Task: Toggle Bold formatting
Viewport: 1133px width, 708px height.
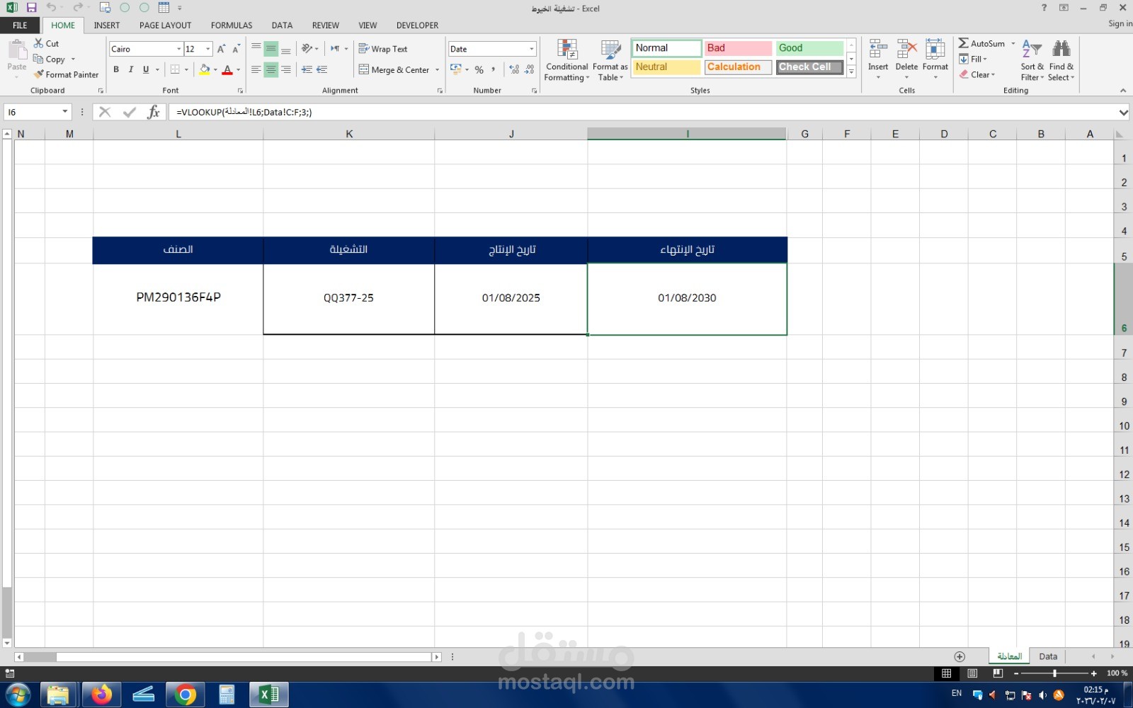Action: [116, 69]
